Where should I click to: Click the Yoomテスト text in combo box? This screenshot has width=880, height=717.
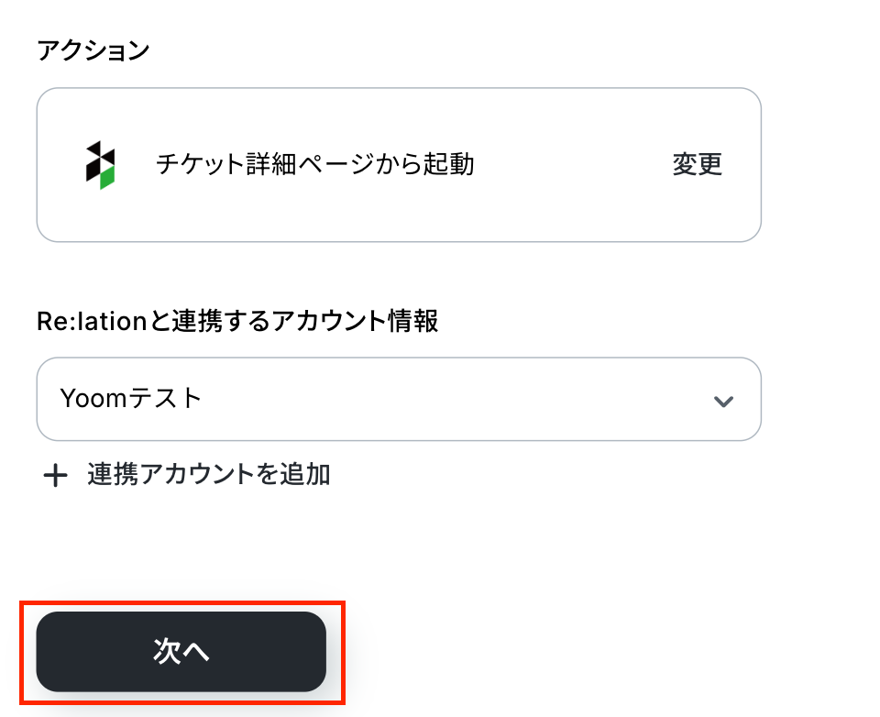[x=130, y=399]
